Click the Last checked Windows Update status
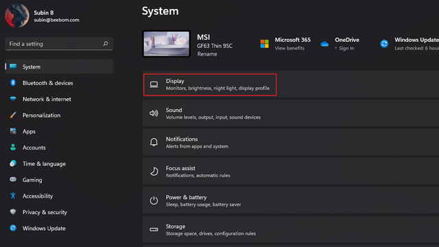 coord(417,48)
